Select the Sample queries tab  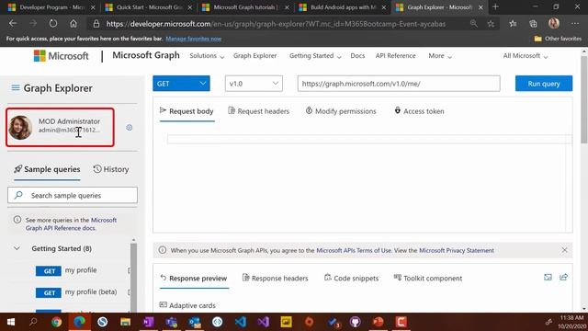[x=47, y=169]
